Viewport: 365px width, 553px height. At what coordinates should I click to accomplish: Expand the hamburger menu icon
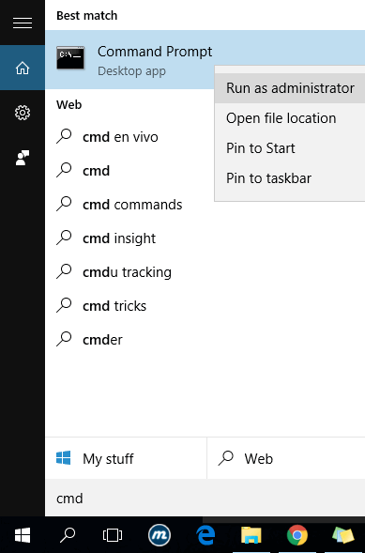pos(23,23)
